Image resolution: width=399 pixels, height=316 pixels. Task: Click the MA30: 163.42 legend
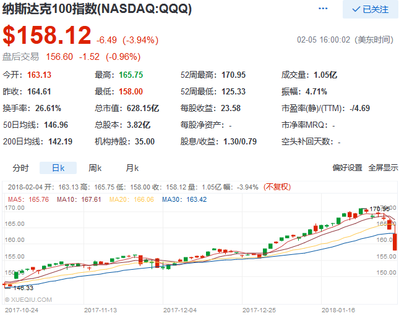click(x=184, y=199)
